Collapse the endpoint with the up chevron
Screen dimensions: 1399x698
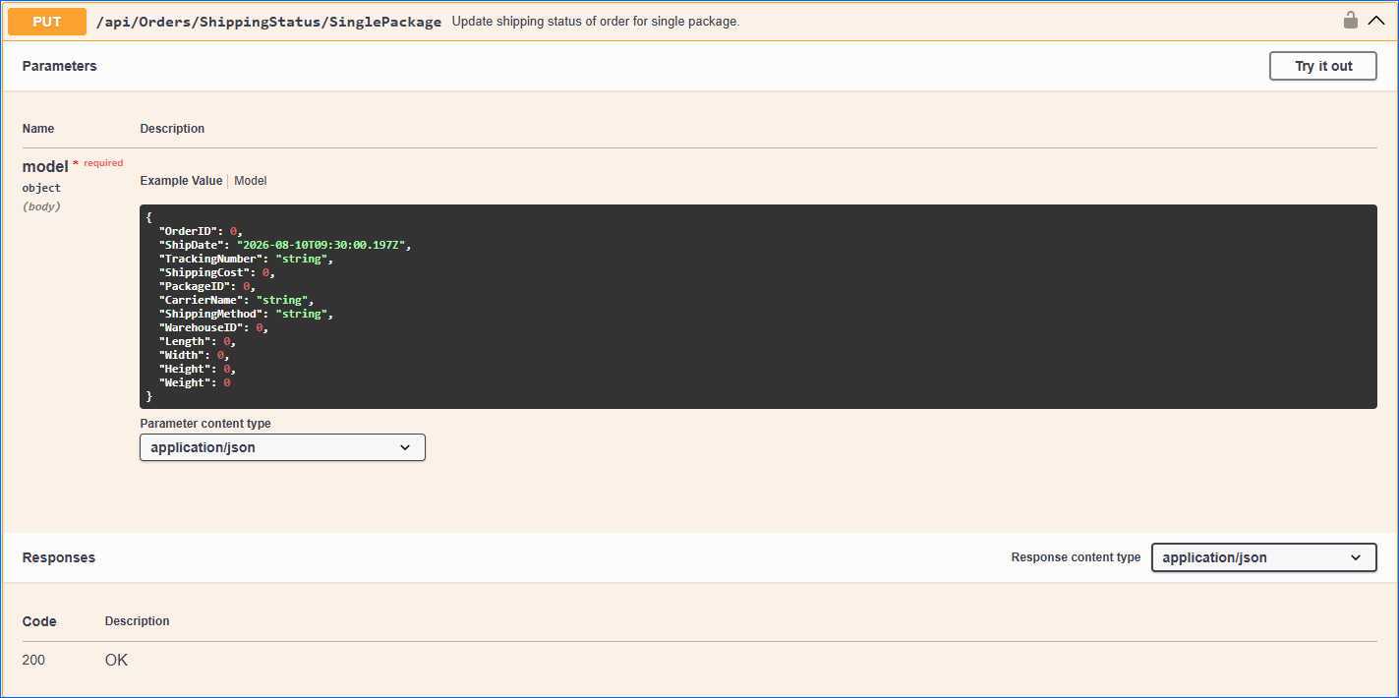(1375, 20)
